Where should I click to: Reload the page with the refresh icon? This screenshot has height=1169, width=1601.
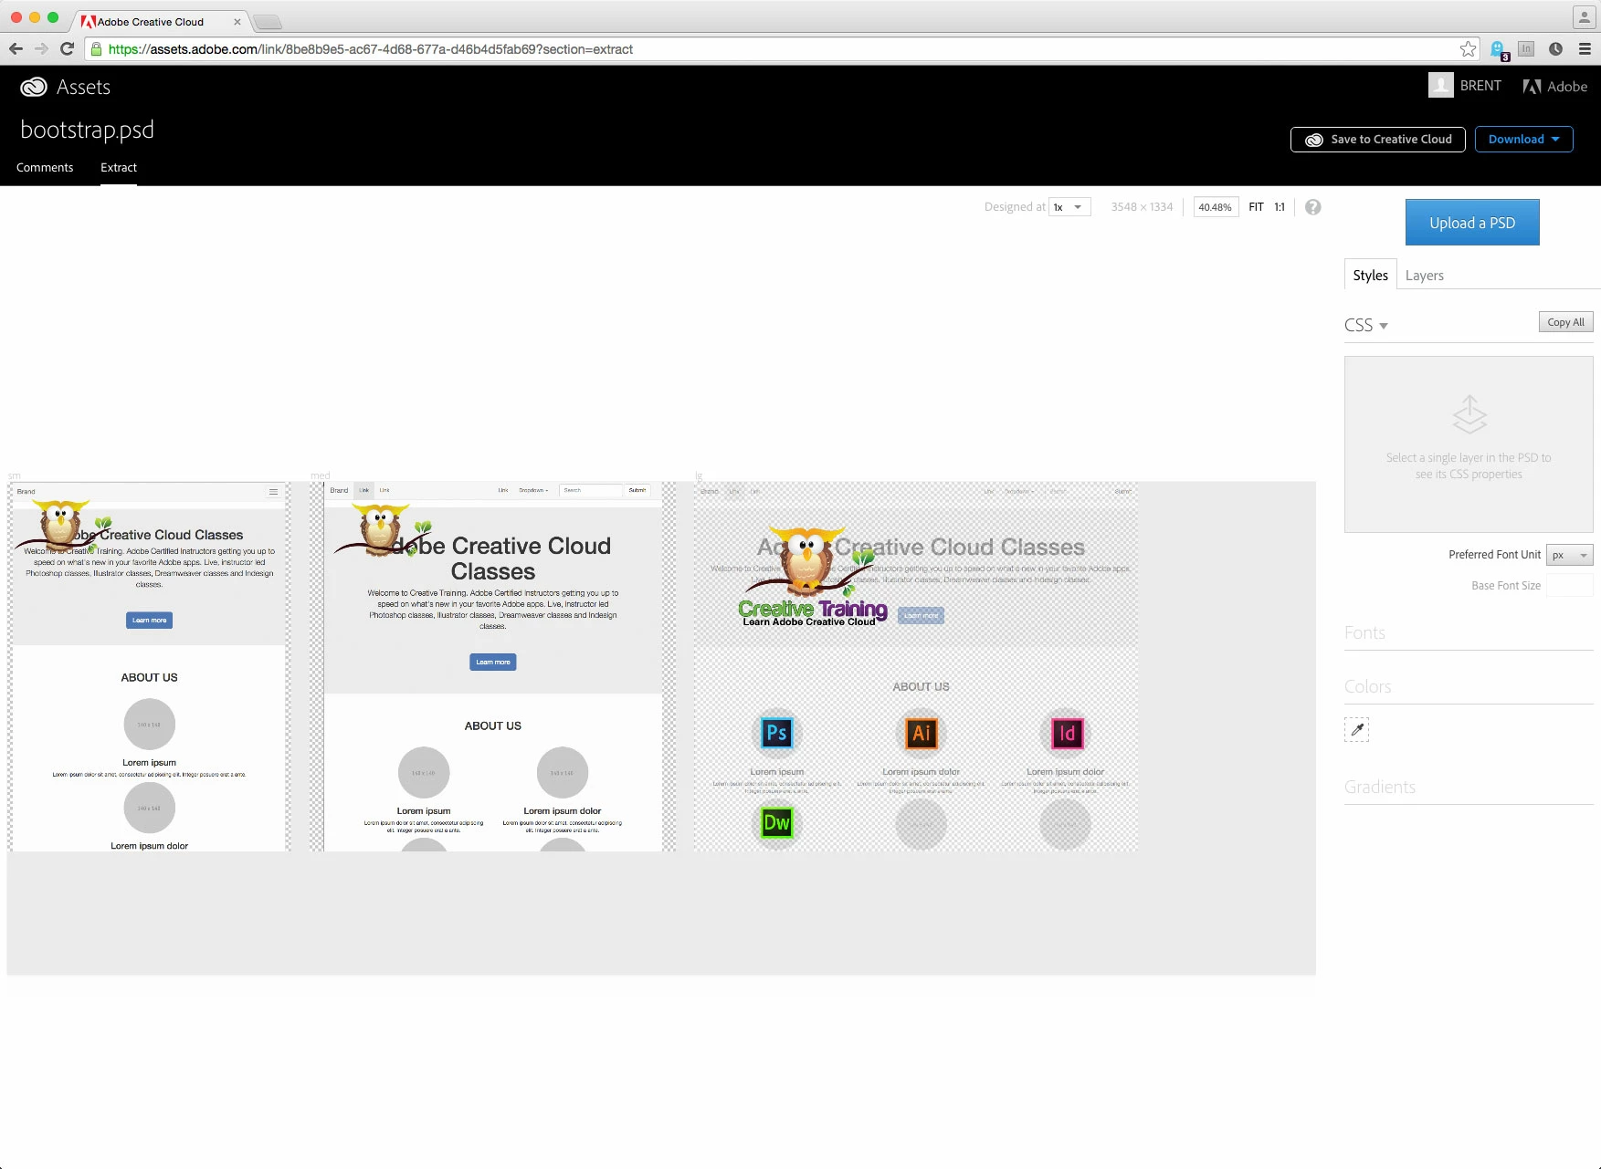coord(67,49)
